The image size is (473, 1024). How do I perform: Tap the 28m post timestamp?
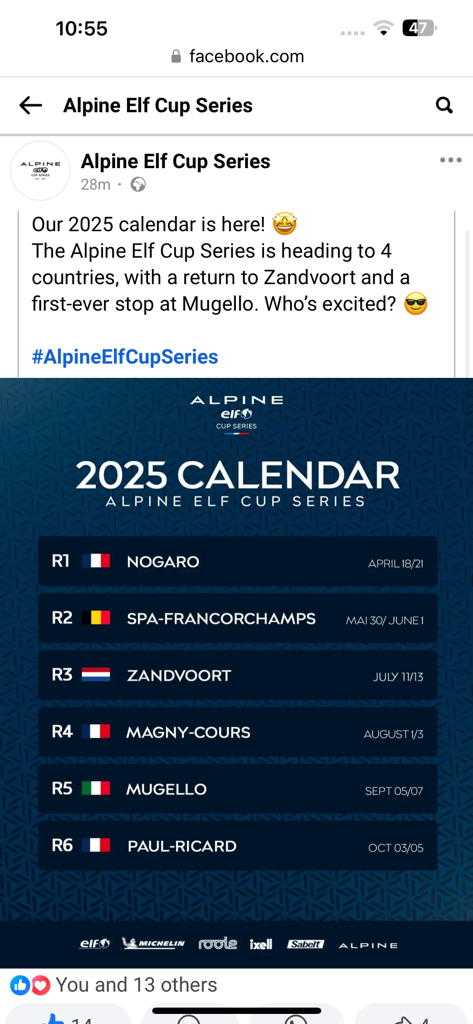pyautogui.click(x=95, y=185)
